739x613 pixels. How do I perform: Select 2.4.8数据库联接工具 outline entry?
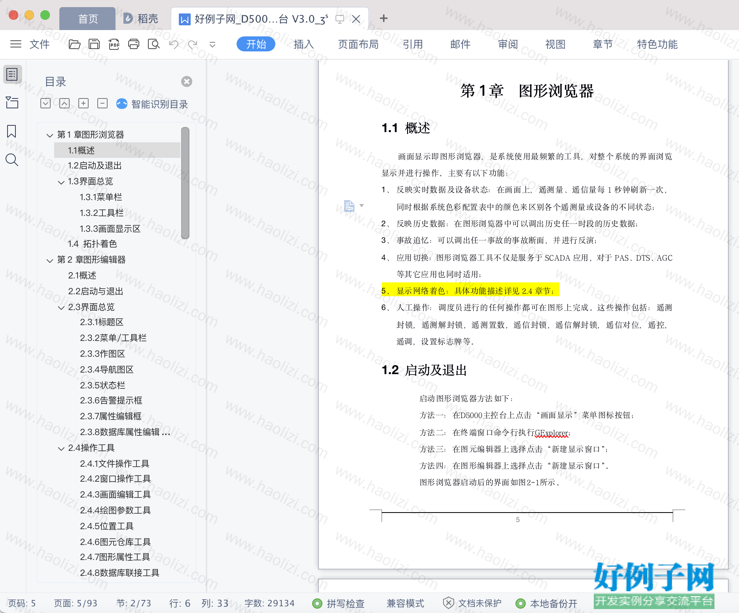[x=120, y=573]
